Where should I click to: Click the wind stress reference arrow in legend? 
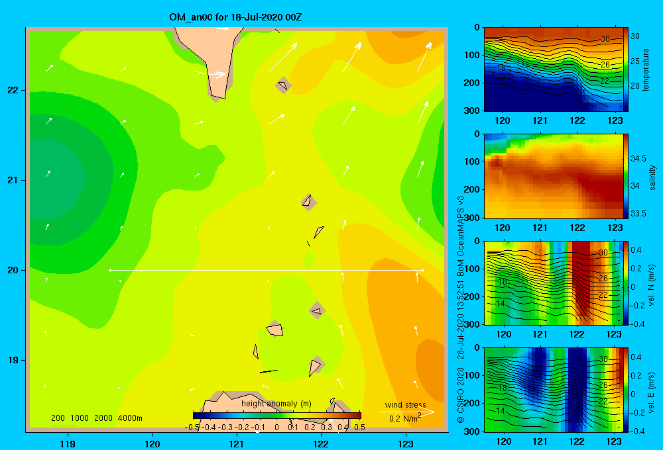click(x=407, y=412)
